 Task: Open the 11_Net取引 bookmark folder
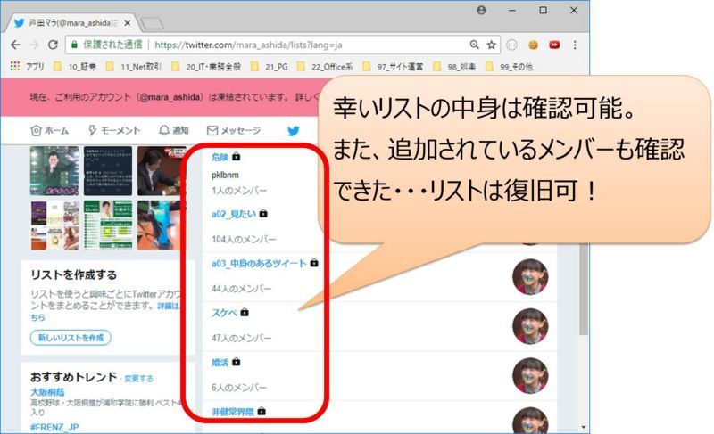133,66
